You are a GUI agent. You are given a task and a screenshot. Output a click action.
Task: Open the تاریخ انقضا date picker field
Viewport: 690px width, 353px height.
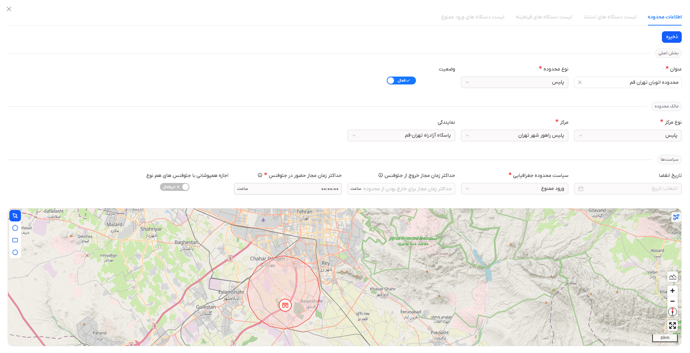pyautogui.click(x=628, y=189)
